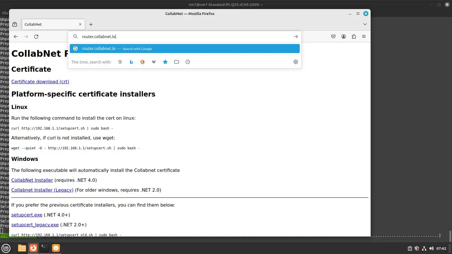Click 'Alternatively, if curl is not installed' text
Image resolution: width=452 pixels, height=254 pixels.
(x=63, y=138)
